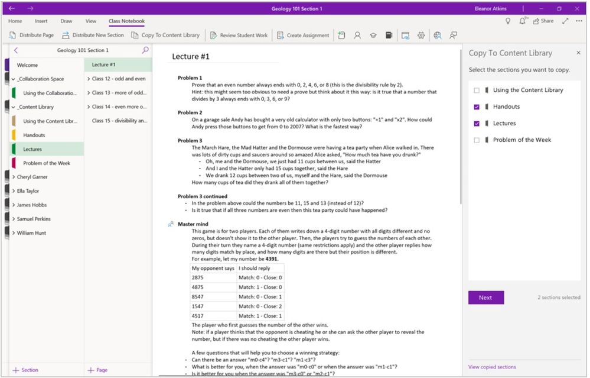The width and height of the screenshot is (590, 378).
Task: Add a new page with + Page
Action: coord(97,370)
